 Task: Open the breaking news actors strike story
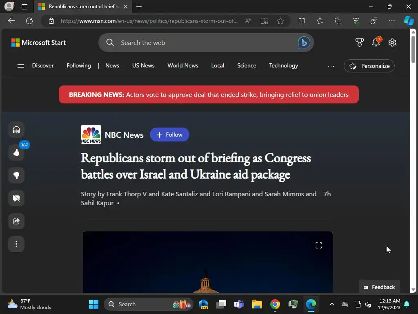(x=209, y=94)
